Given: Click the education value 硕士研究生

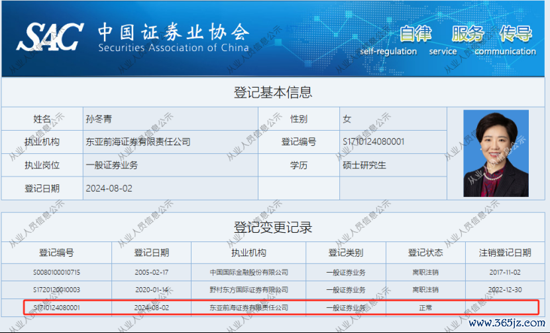Looking at the screenshot, I should click(x=364, y=165).
